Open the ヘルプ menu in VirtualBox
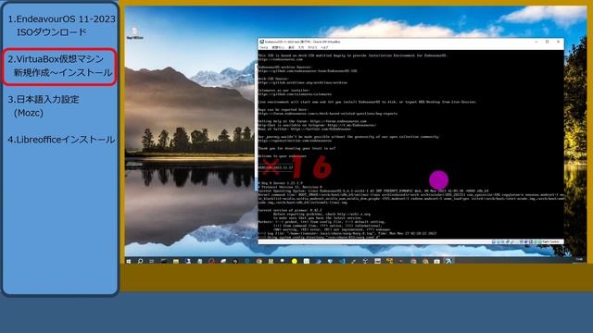The image size is (593, 333). tap(324, 47)
